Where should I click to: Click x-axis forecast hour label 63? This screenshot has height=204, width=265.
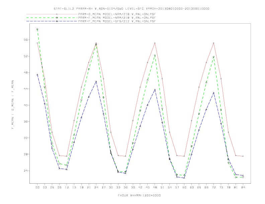pos(192,187)
